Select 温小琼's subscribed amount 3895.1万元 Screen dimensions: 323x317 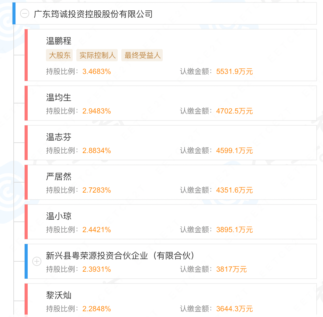234,230
